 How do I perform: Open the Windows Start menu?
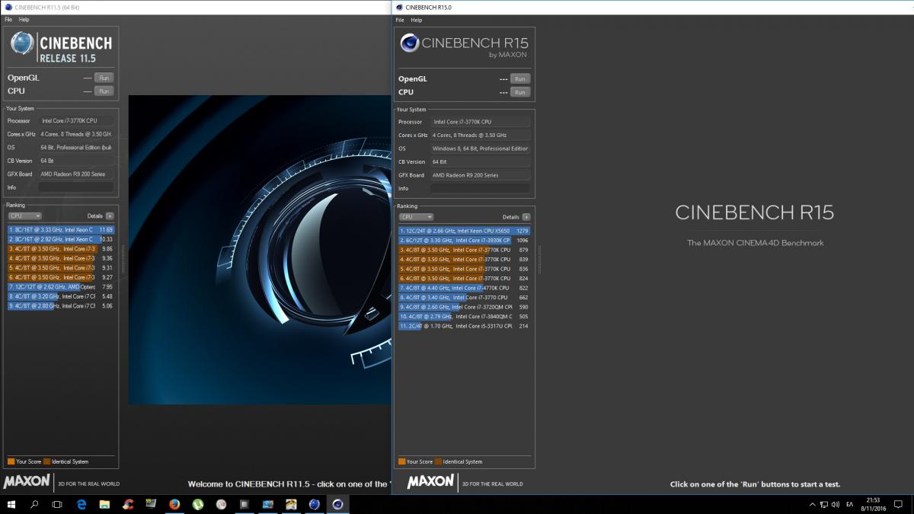tap(11, 504)
